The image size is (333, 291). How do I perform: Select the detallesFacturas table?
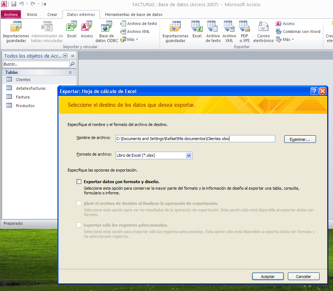tap(30, 88)
